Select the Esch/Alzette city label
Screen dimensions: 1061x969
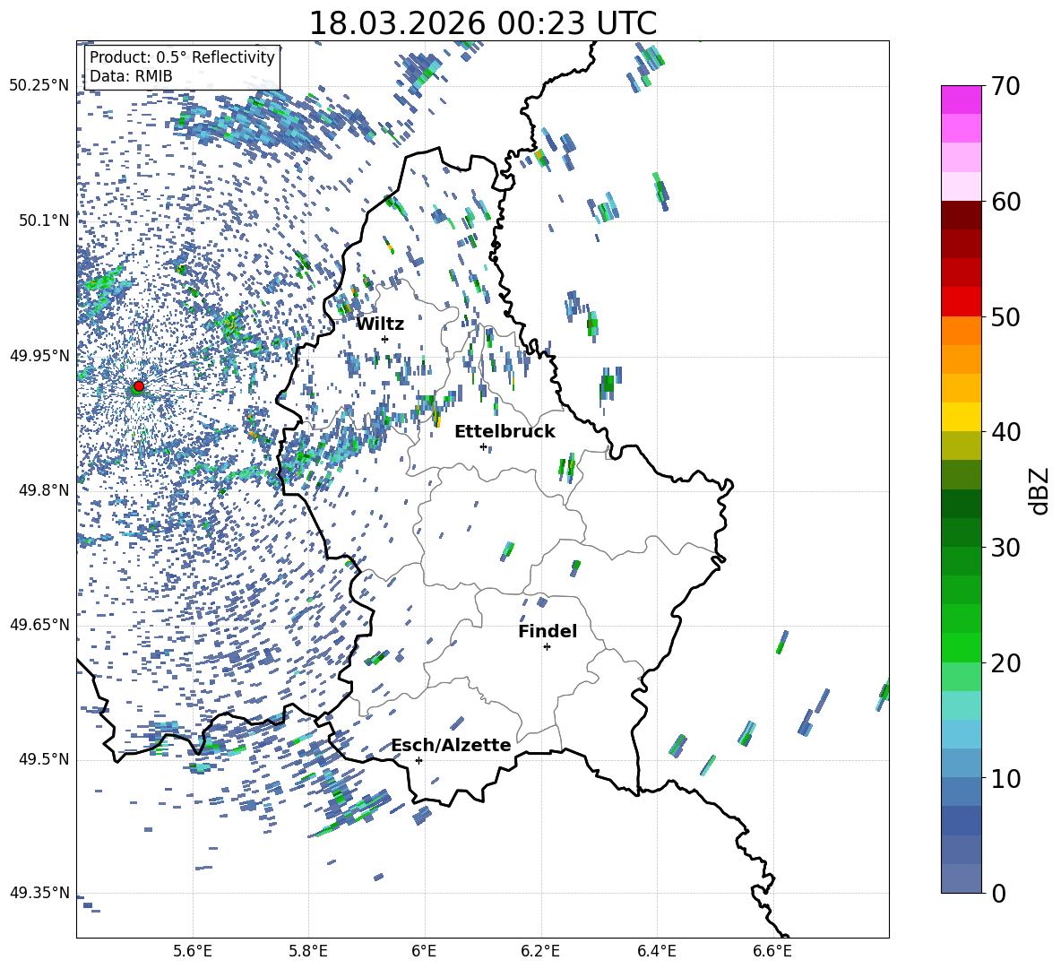click(x=451, y=745)
